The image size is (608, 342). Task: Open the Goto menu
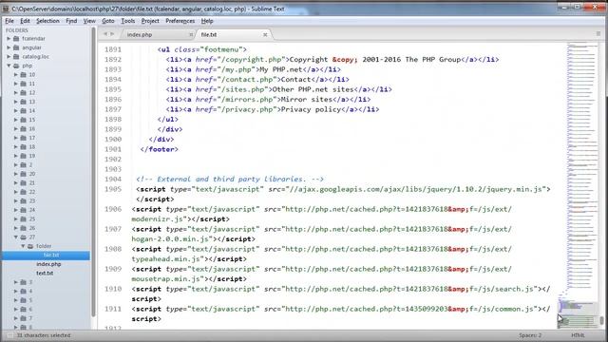tap(107, 21)
